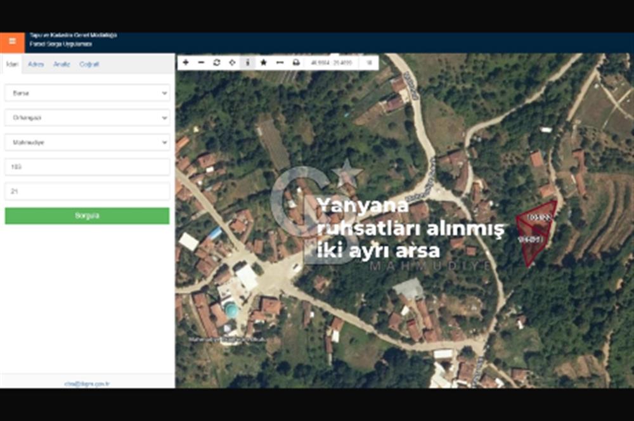Click the print map icon
This screenshot has width=634, height=421.
[295, 63]
